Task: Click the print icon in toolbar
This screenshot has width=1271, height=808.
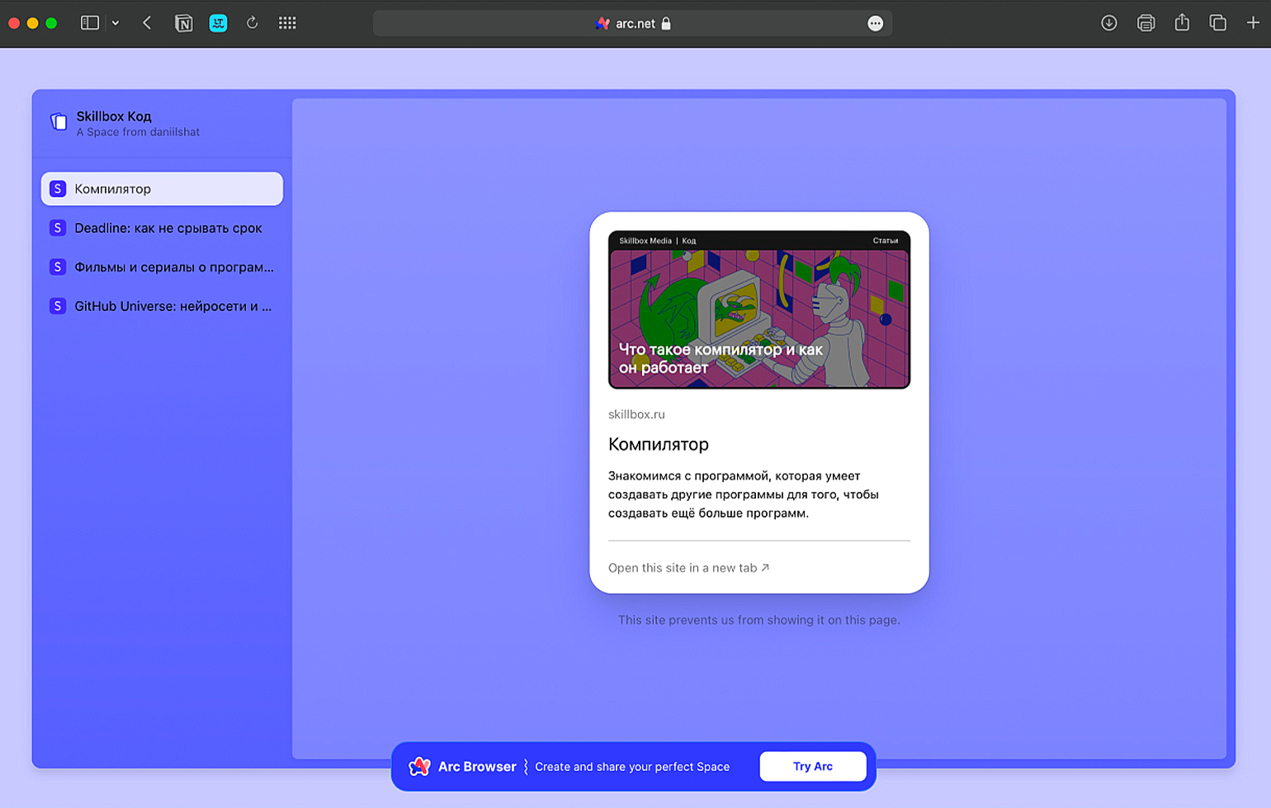Action: coord(1146,23)
